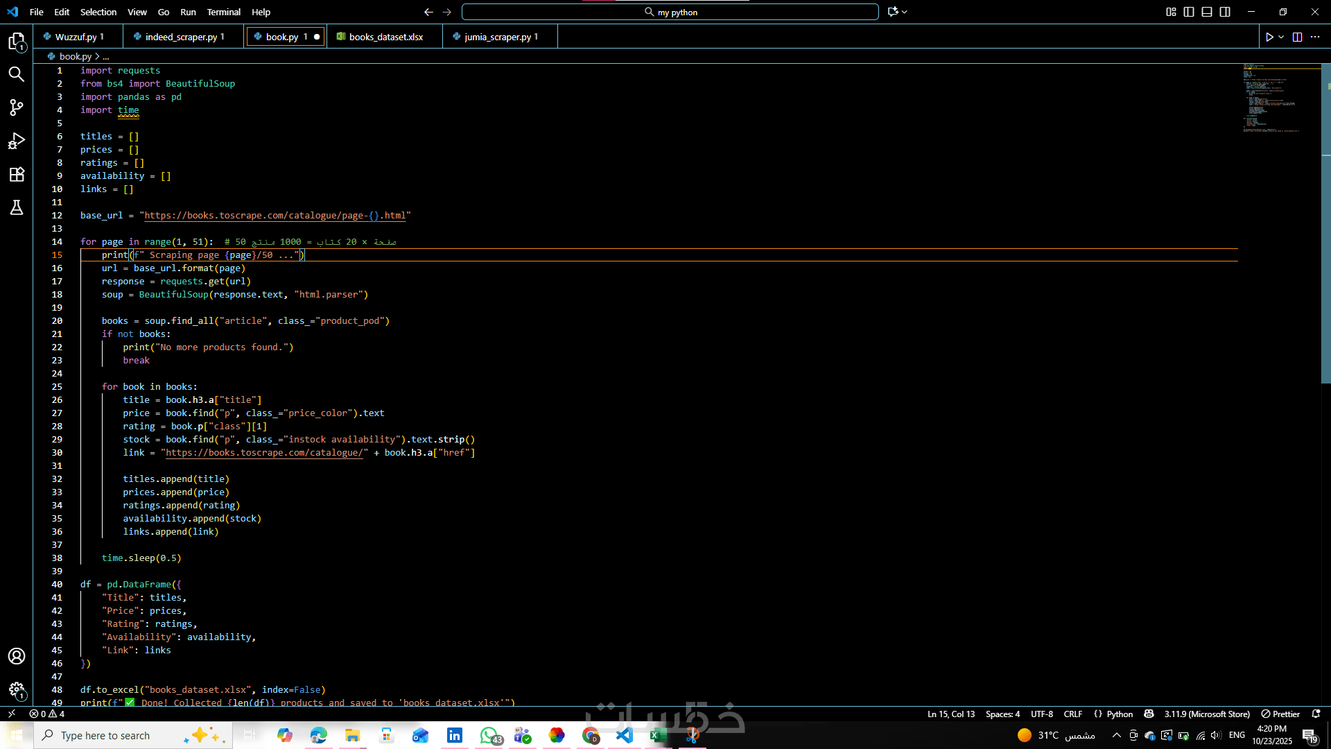Toggle the secondary sidebar visibility
The height and width of the screenshot is (749, 1331).
(x=1225, y=12)
